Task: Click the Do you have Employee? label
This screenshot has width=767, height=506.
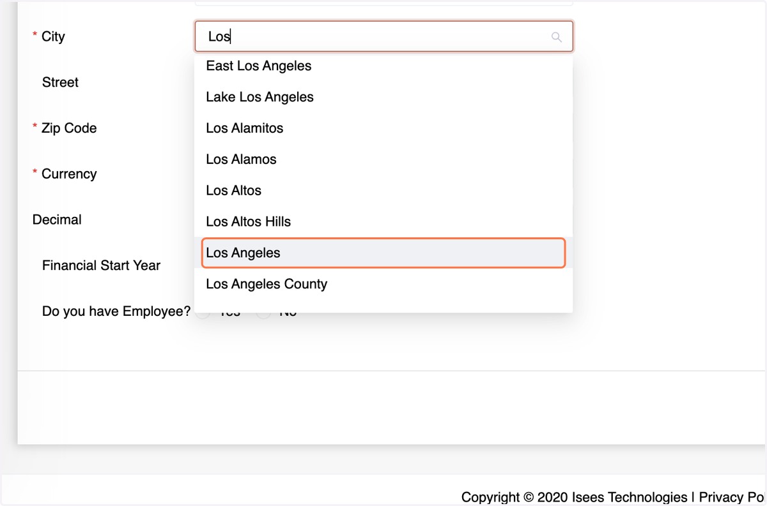Action: point(116,311)
